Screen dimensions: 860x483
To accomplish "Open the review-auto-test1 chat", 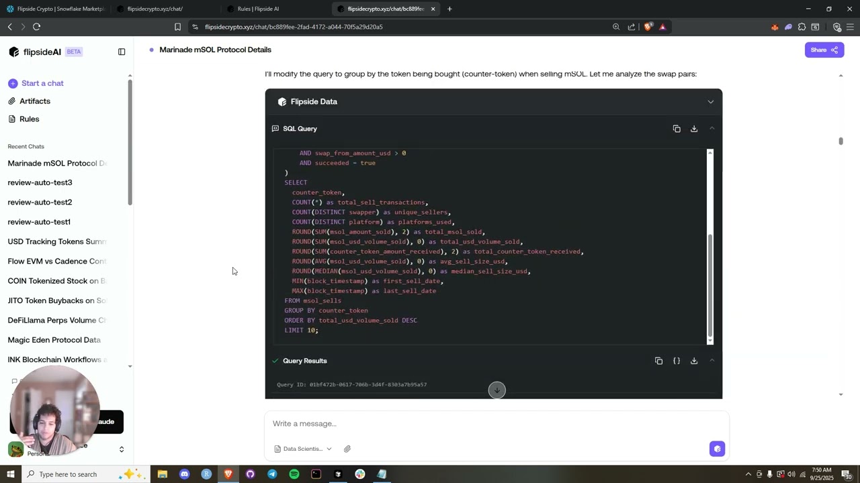I will pos(39,222).
